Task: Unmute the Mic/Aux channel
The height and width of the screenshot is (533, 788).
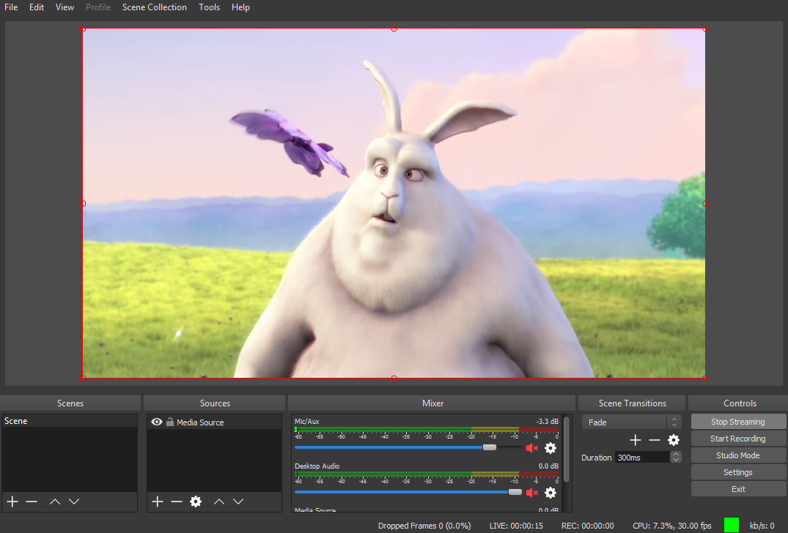Action: point(532,448)
